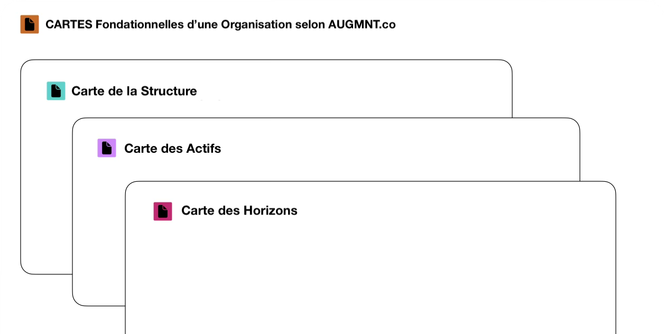Click the word "Fondationnelles" in the page title

pyautogui.click(x=140, y=24)
